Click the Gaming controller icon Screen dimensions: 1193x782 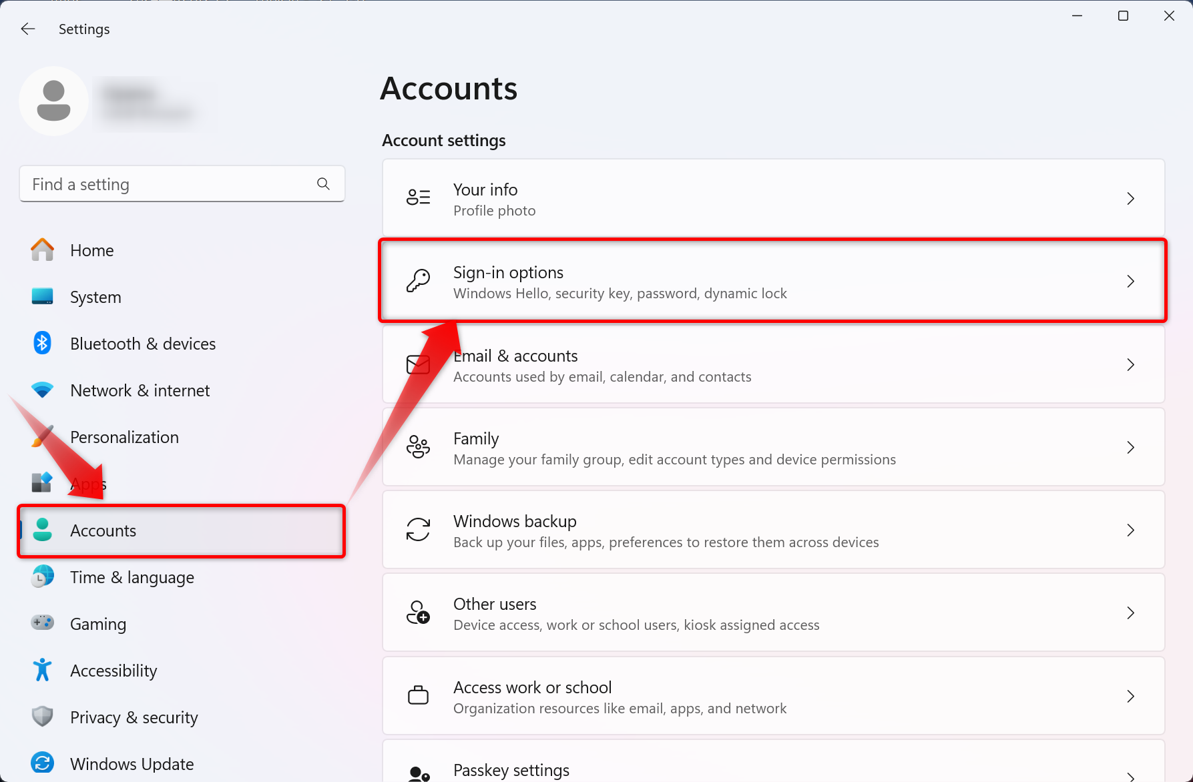click(x=42, y=623)
